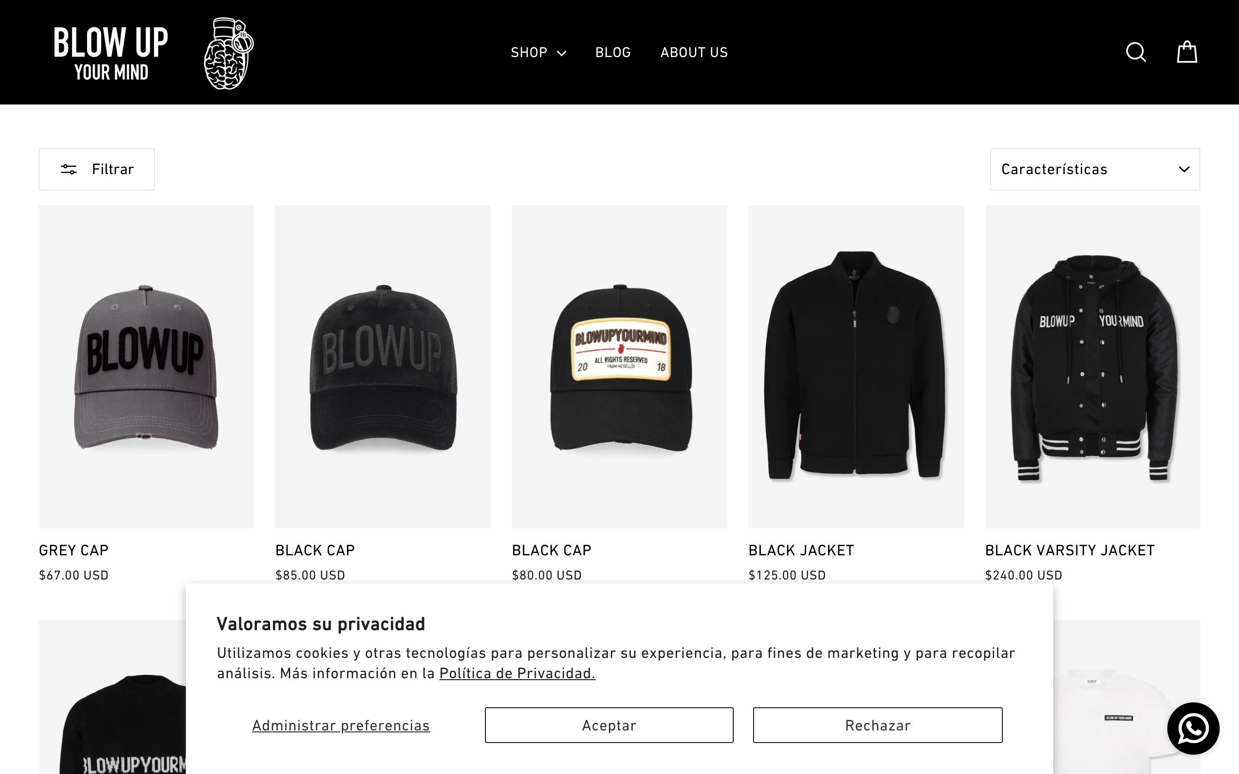Viewport: 1239px width, 774px height.
Task: Click the Filtrar button
Action: [97, 169]
